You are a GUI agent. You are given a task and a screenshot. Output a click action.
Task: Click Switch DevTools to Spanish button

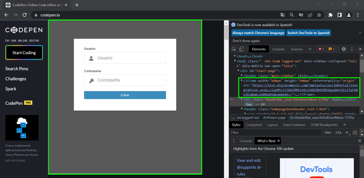click(308, 33)
